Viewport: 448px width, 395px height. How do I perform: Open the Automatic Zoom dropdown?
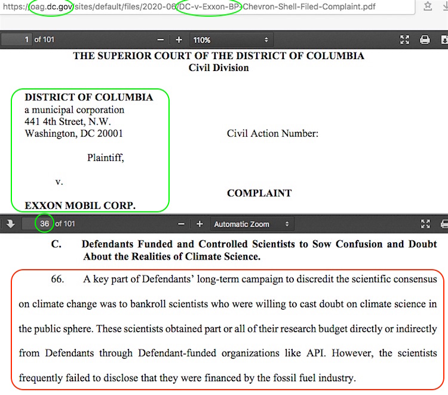(251, 224)
